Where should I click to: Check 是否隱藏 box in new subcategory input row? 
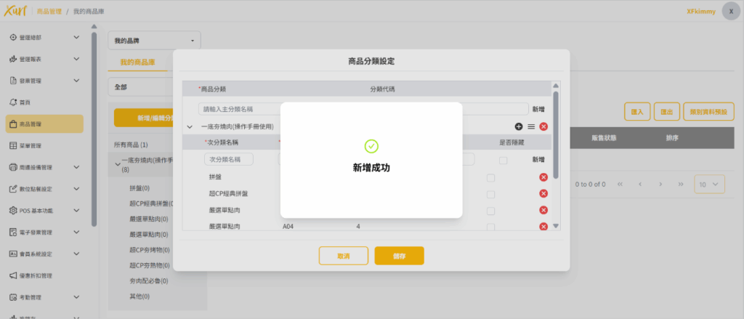click(x=503, y=160)
